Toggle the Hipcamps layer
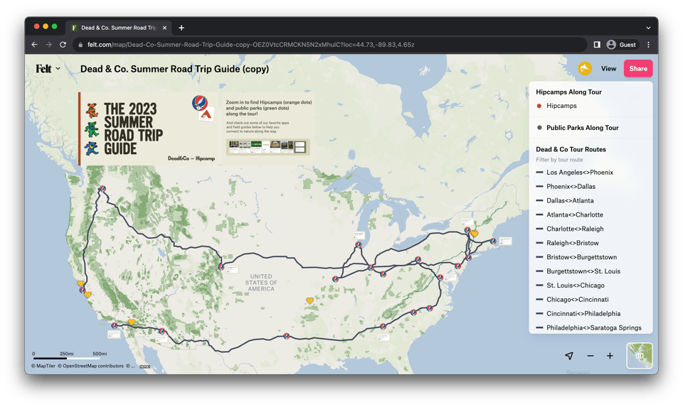Image resolution: width=683 pixels, height=407 pixels. click(561, 106)
